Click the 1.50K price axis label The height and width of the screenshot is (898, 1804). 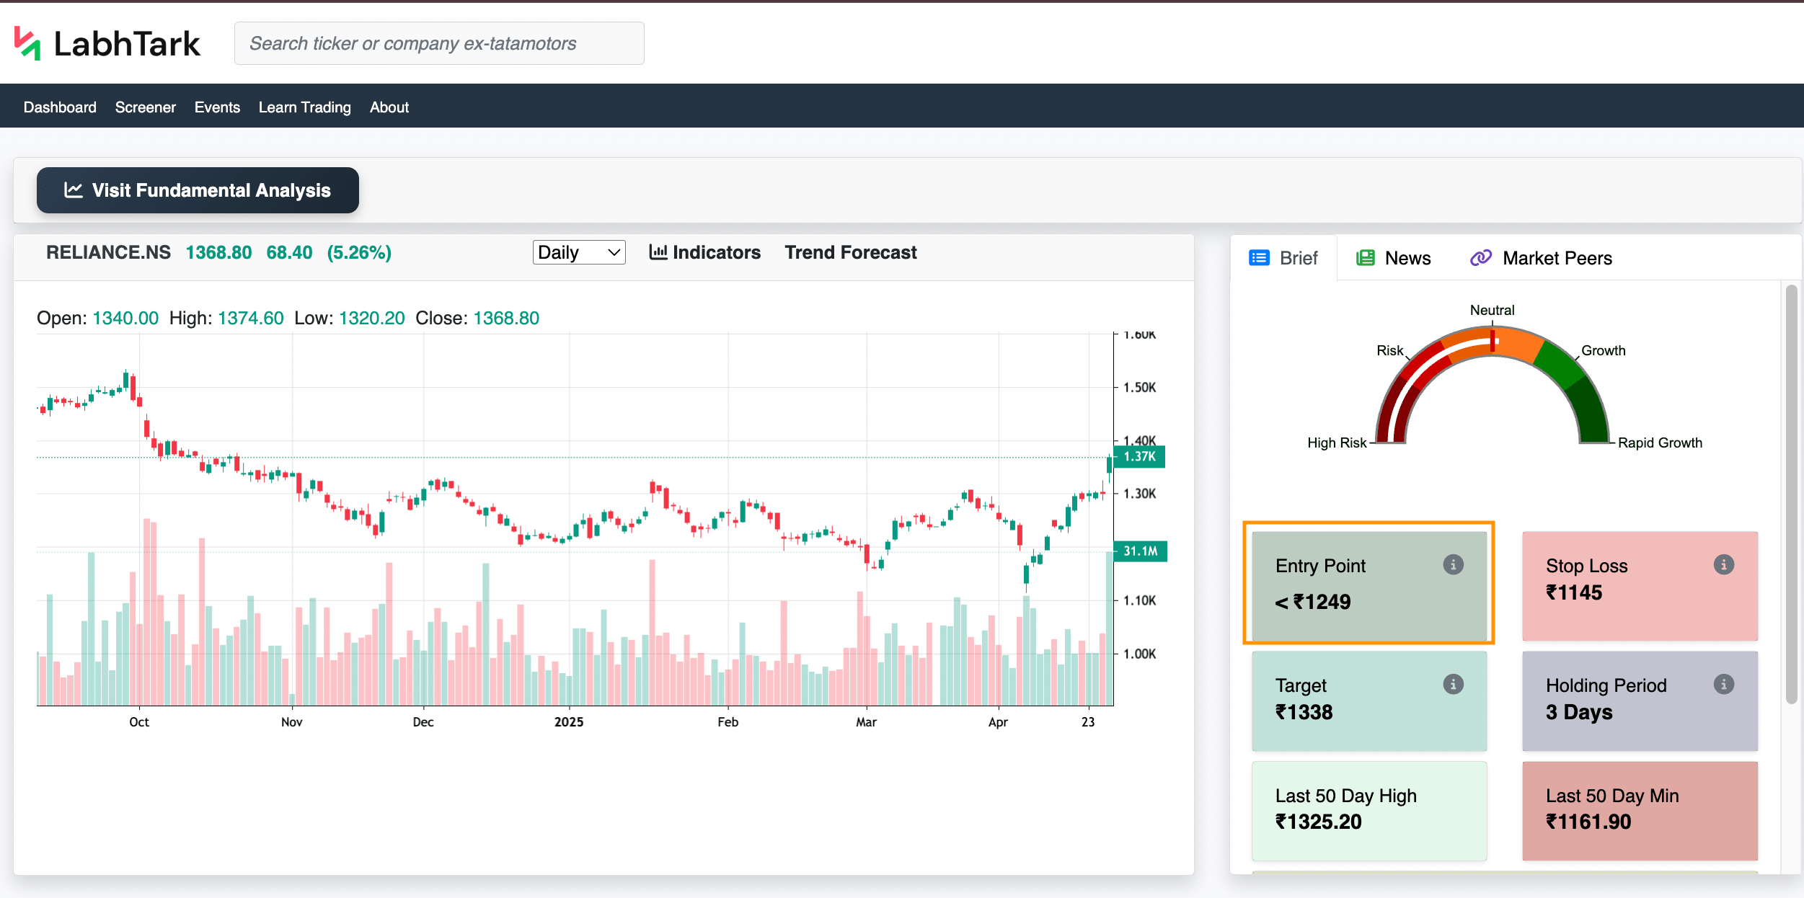coord(1139,387)
